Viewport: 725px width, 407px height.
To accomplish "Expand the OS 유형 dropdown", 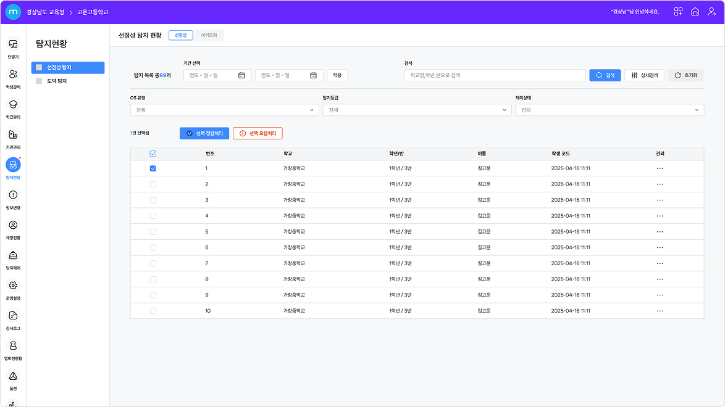I will pos(224,110).
